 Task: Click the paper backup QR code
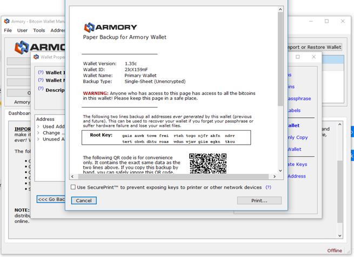[208, 164]
